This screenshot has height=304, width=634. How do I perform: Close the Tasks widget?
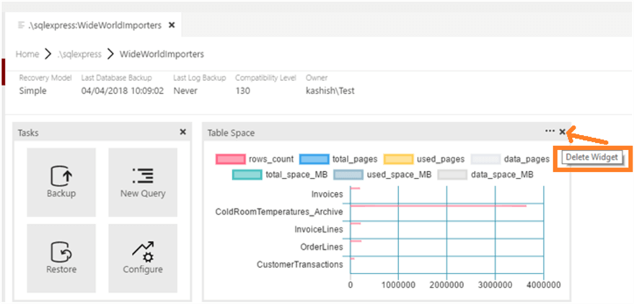point(182,132)
